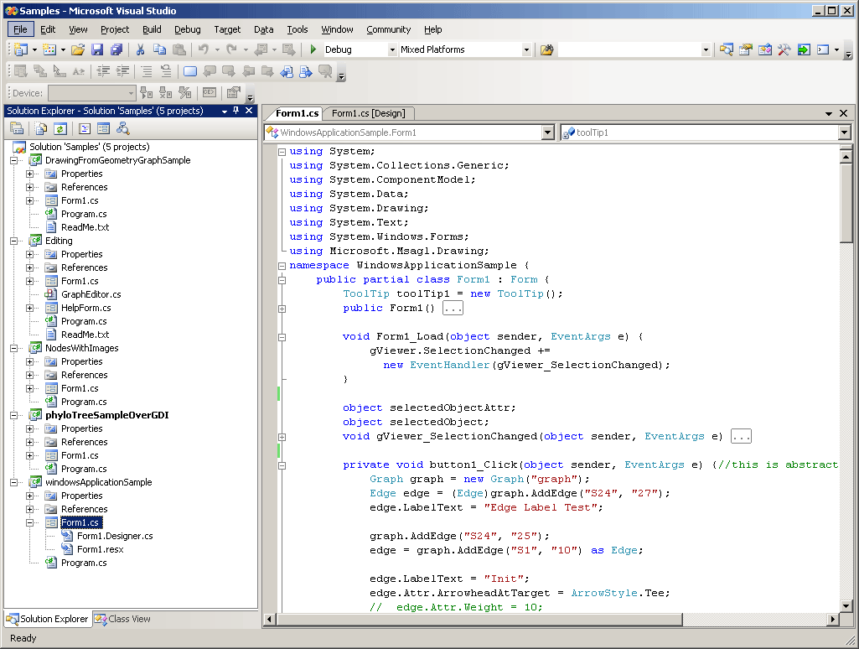Screen dimensions: 859x649
Task: Click the Save All icon
Action: click(116, 49)
